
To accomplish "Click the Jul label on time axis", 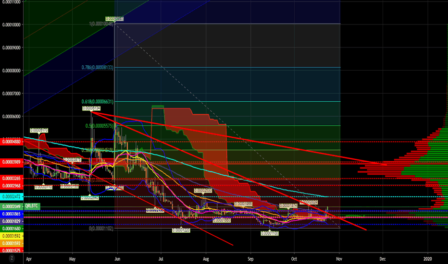I will pyautogui.click(x=161, y=259).
